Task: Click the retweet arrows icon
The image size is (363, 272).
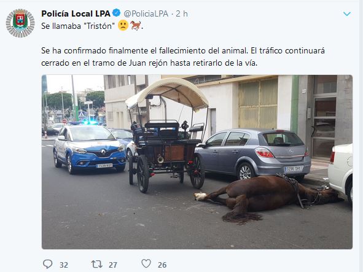Action: coord(97,264)
